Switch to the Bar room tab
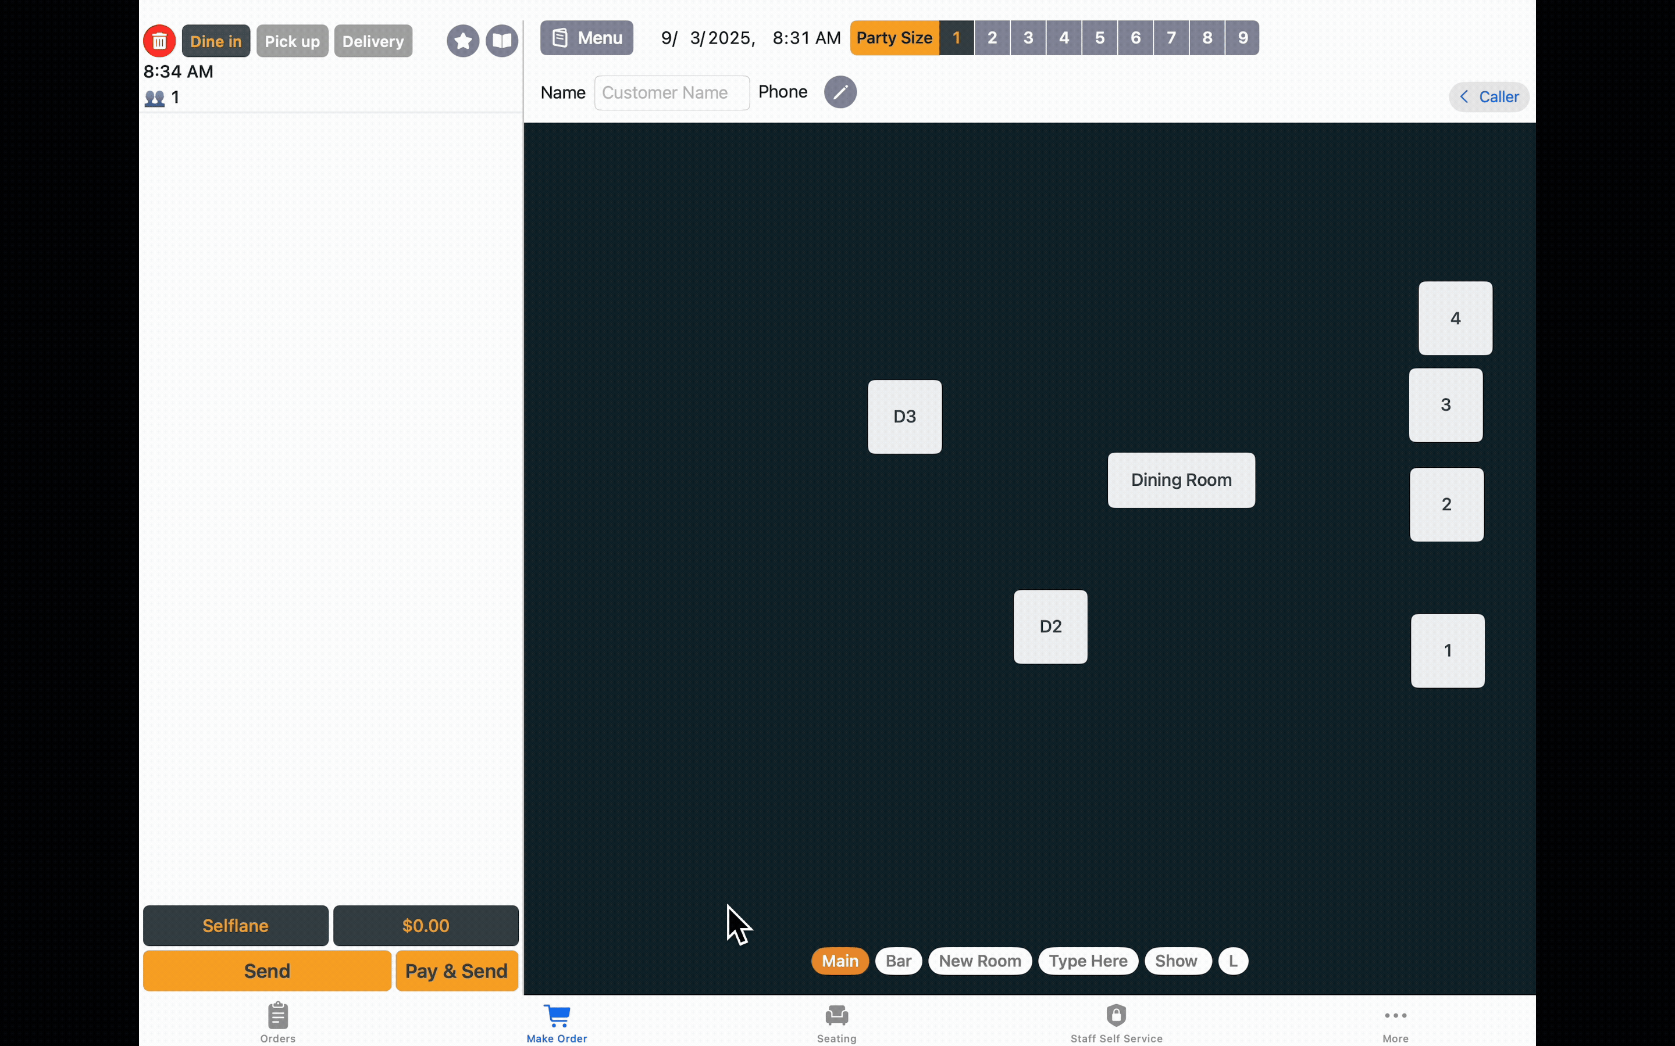This screenshot has width=1675, height=1046. pos(898,961)
